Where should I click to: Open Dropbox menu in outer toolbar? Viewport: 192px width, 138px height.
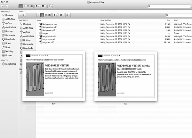click(x=44, y=6)
